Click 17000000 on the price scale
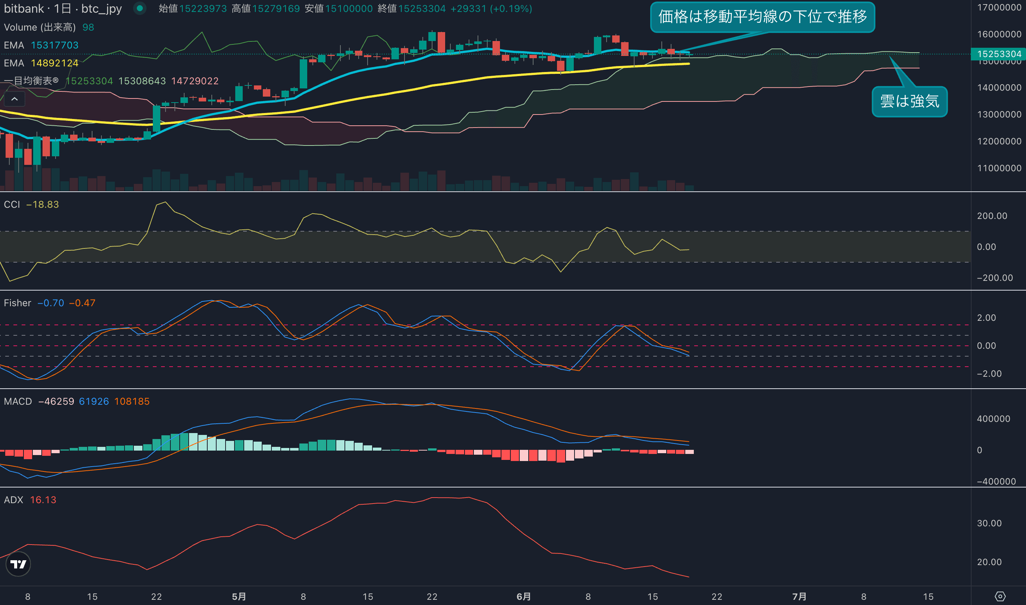This screenshot has width=1026, height=605. pyautogui.click(x=999, y=7)
